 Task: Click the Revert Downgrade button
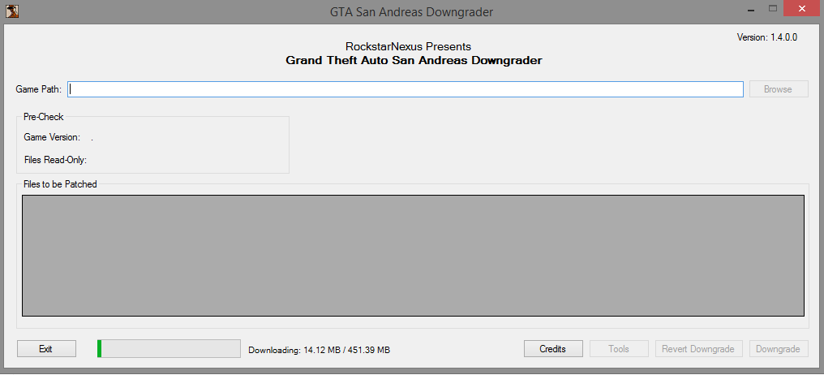698,349
